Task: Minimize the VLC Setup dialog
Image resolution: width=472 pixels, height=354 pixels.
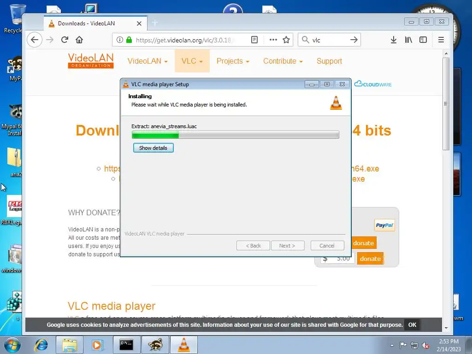Action: (312, 84)
